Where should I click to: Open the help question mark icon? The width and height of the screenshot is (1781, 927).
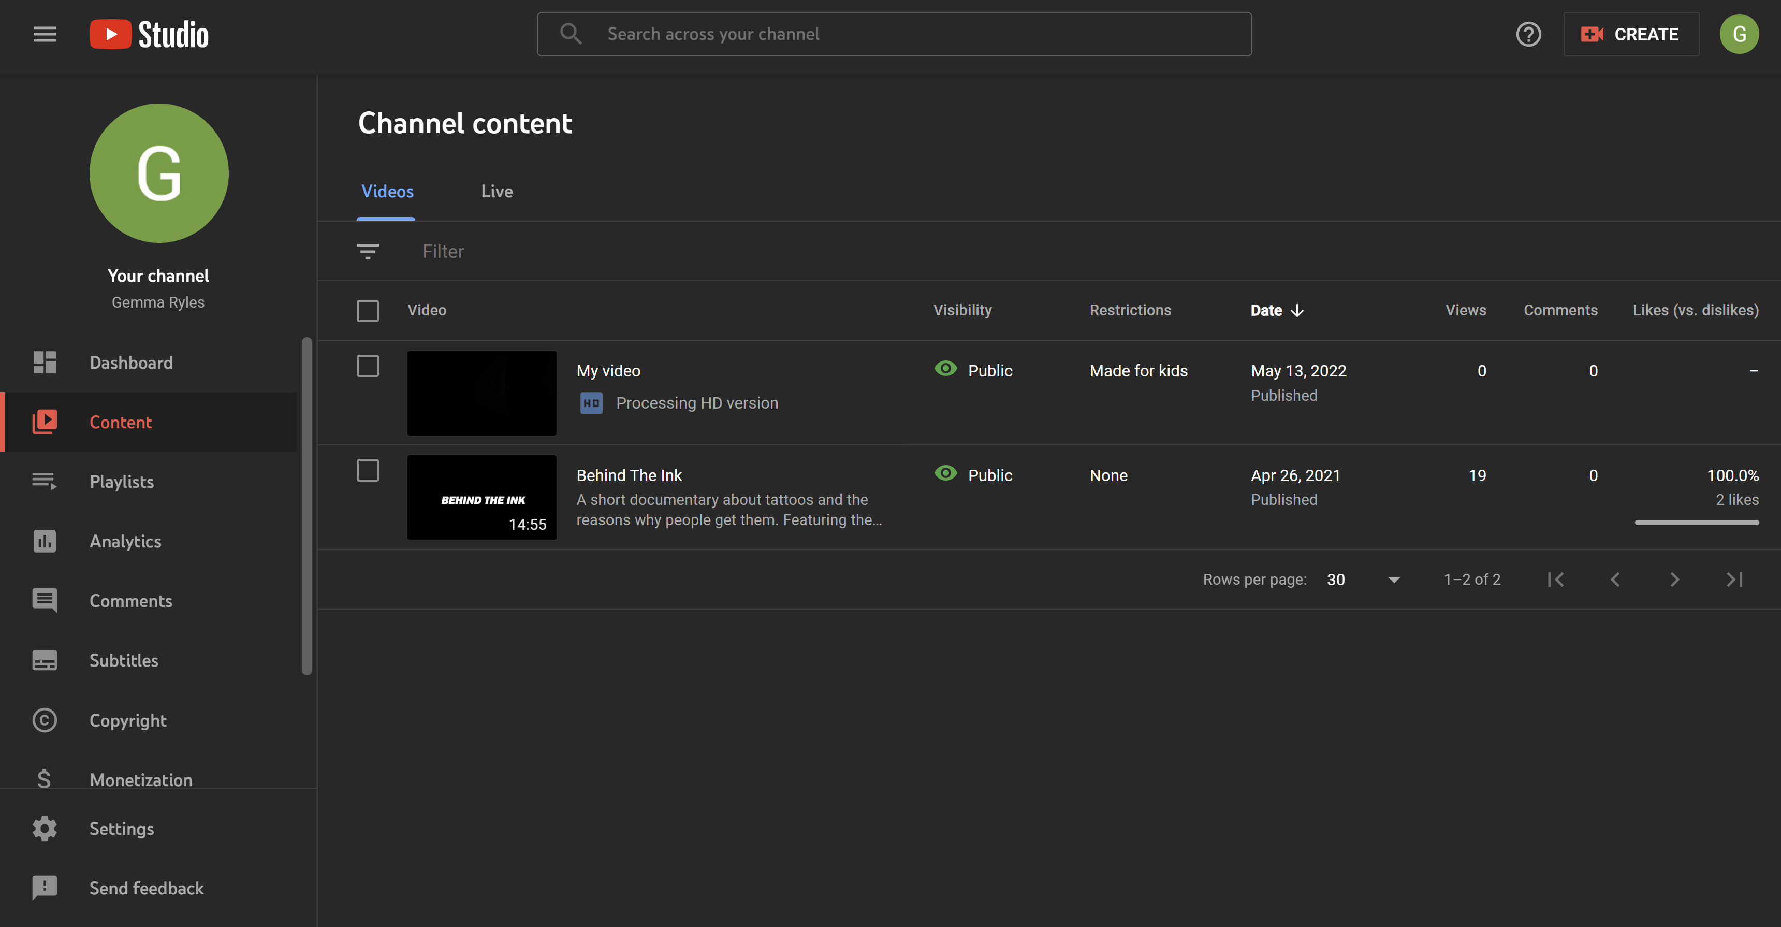(x=1528, y=34)
